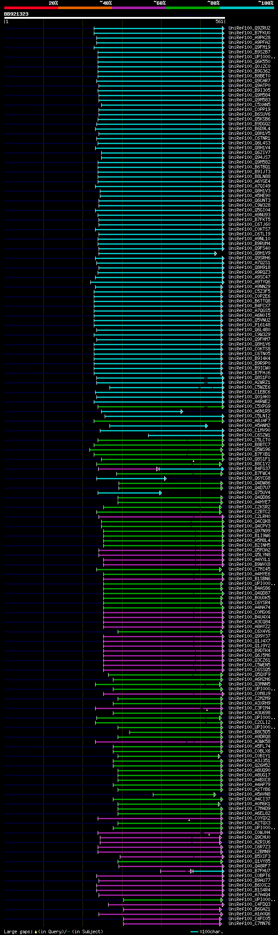Viewport: 278px width, 935px height.
Task: Select hit label UniRef100_C2LRH0
Action: coord(249,516)
